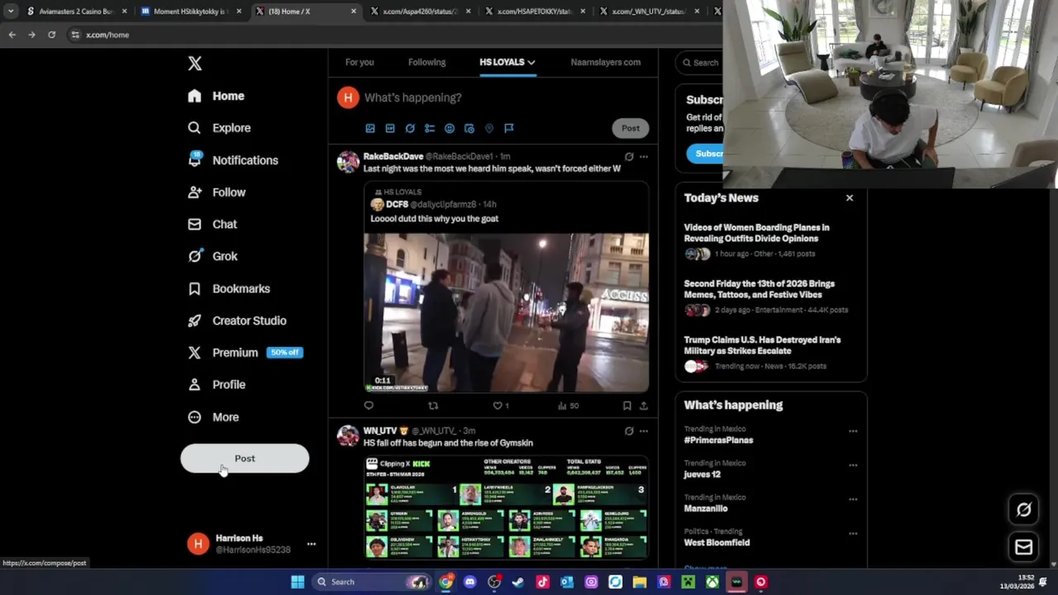
Task: Open the Clipping X Kick leaderboard image
Action: (x=506, y=507)
